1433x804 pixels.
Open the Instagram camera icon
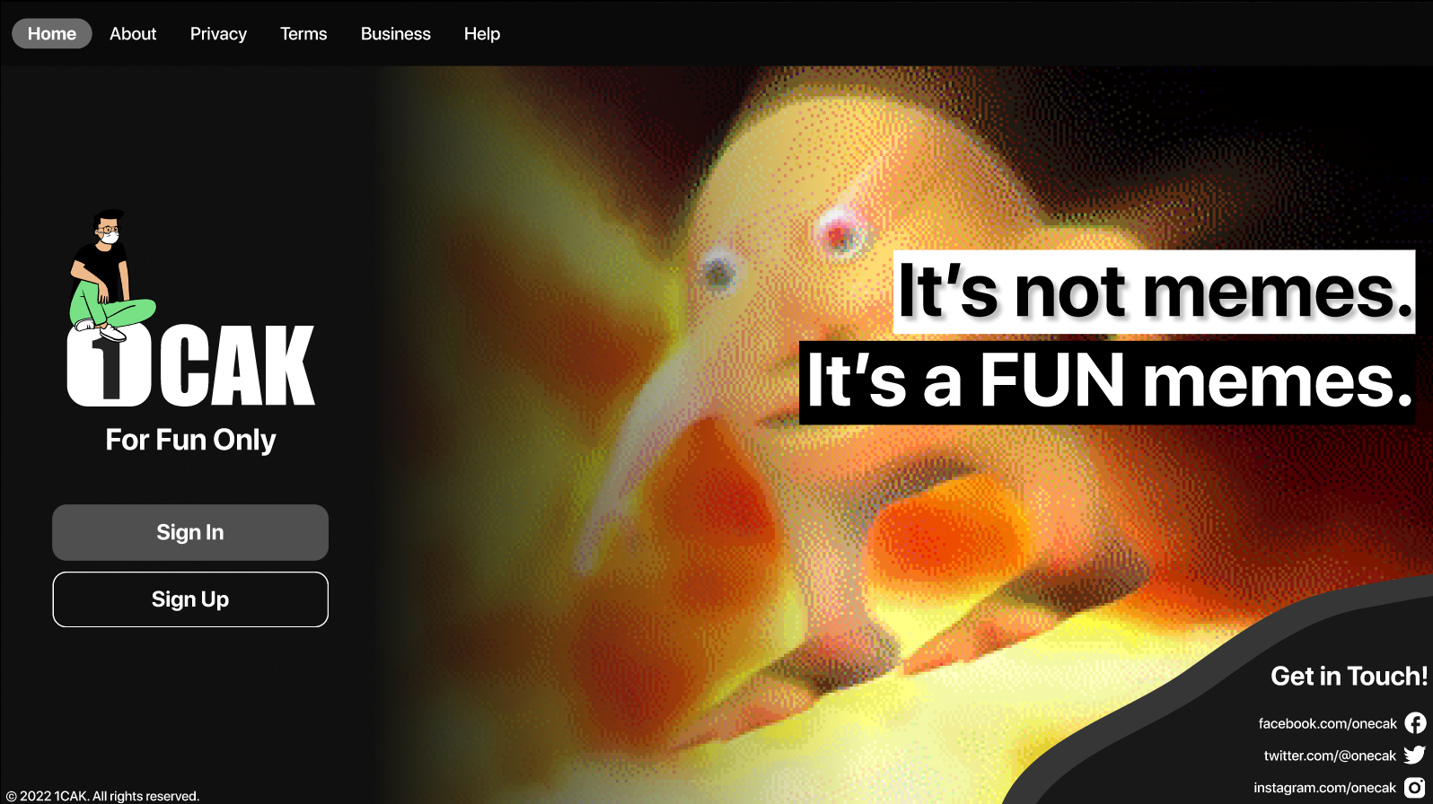coord(1415,788)
